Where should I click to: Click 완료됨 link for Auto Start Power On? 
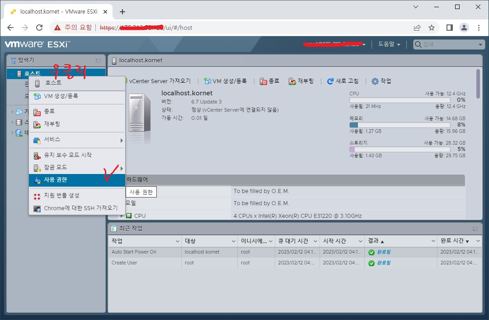point(384,252)
